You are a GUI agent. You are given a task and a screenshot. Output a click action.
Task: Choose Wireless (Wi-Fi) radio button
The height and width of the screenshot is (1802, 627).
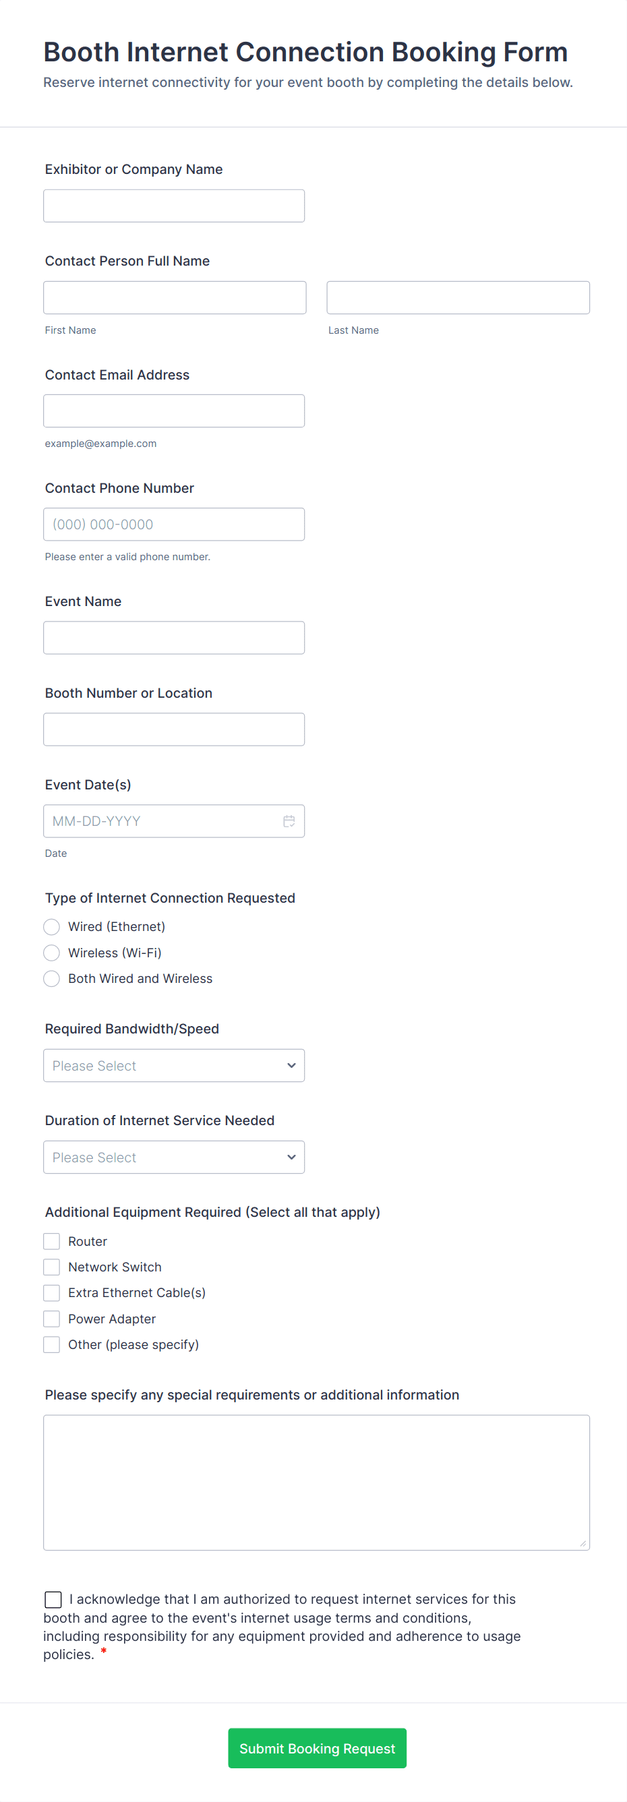[52, 953]
